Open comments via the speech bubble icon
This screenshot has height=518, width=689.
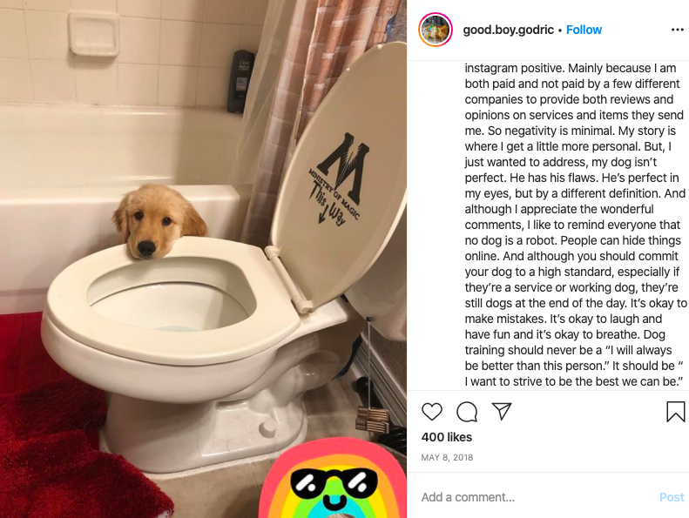[467, 412]
